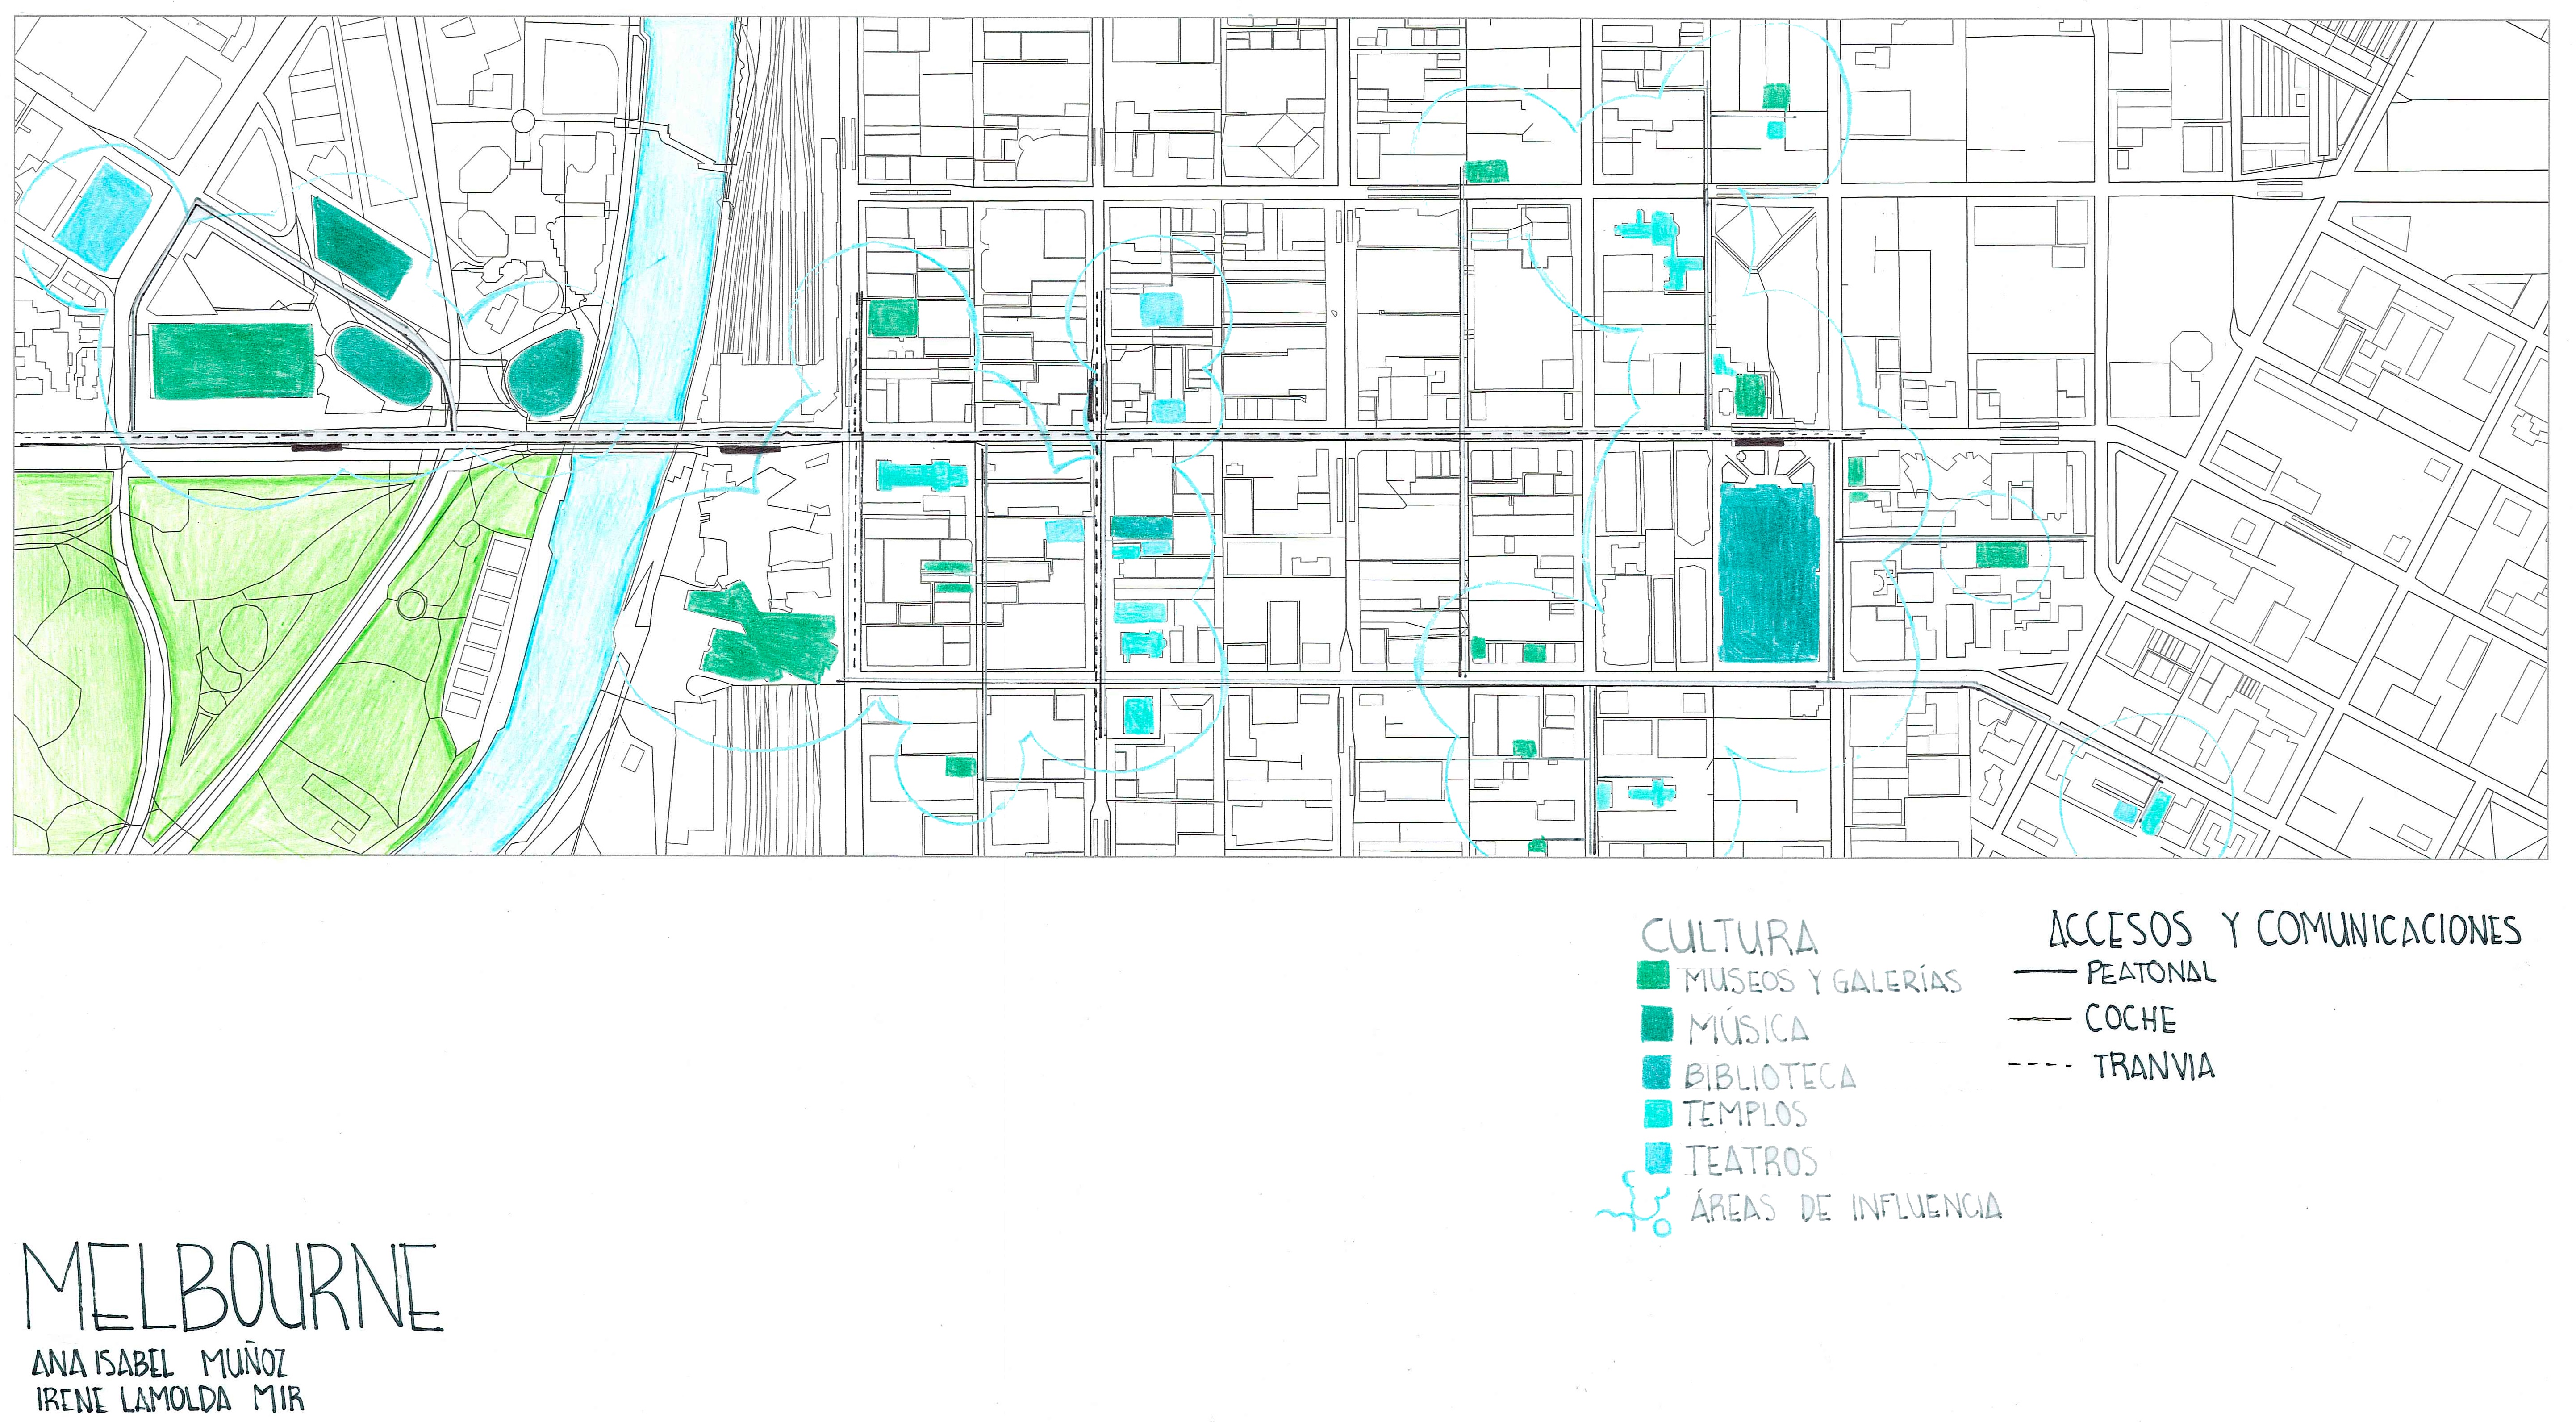The height and width of the screenshot is (1422, 2576).
Task: Select the 'Biblioteca' legend swatch
Action: 1658,1072
